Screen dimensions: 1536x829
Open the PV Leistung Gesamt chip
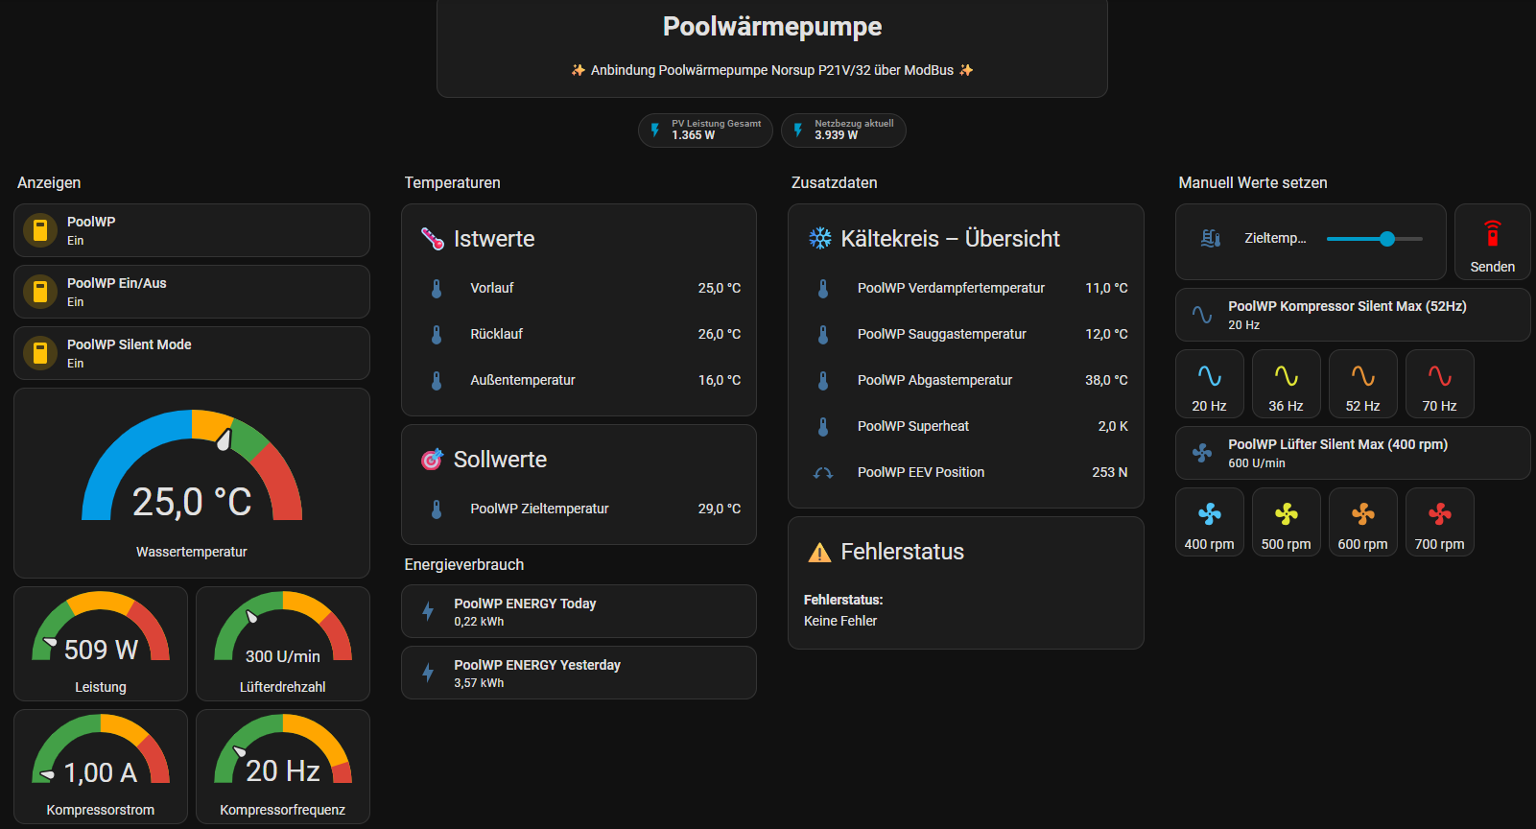pyautogui.click(x=705, y=130)
